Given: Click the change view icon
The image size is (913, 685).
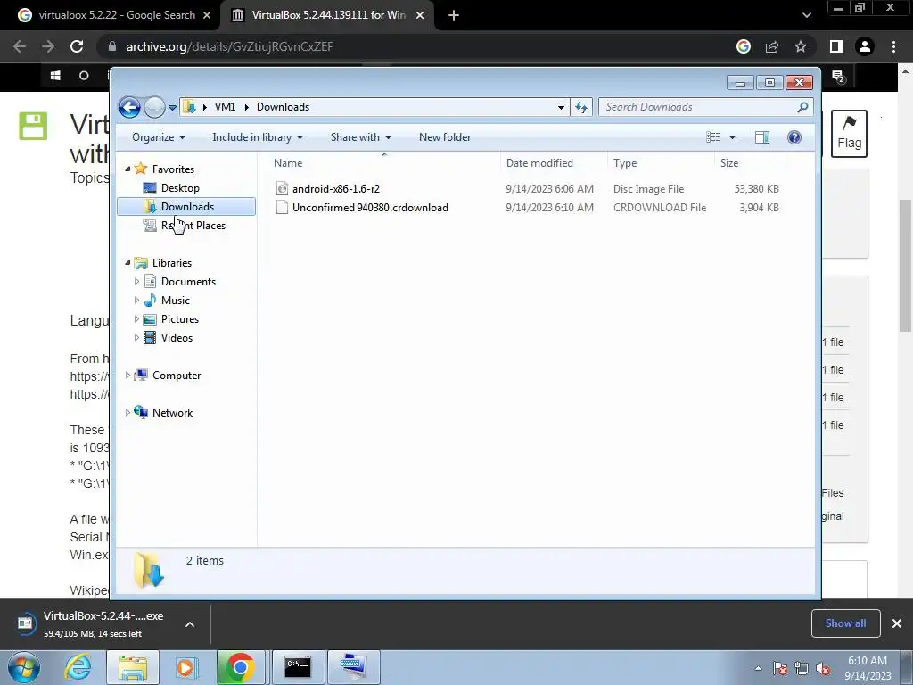Looking at the screenshot, I should 713,137.
